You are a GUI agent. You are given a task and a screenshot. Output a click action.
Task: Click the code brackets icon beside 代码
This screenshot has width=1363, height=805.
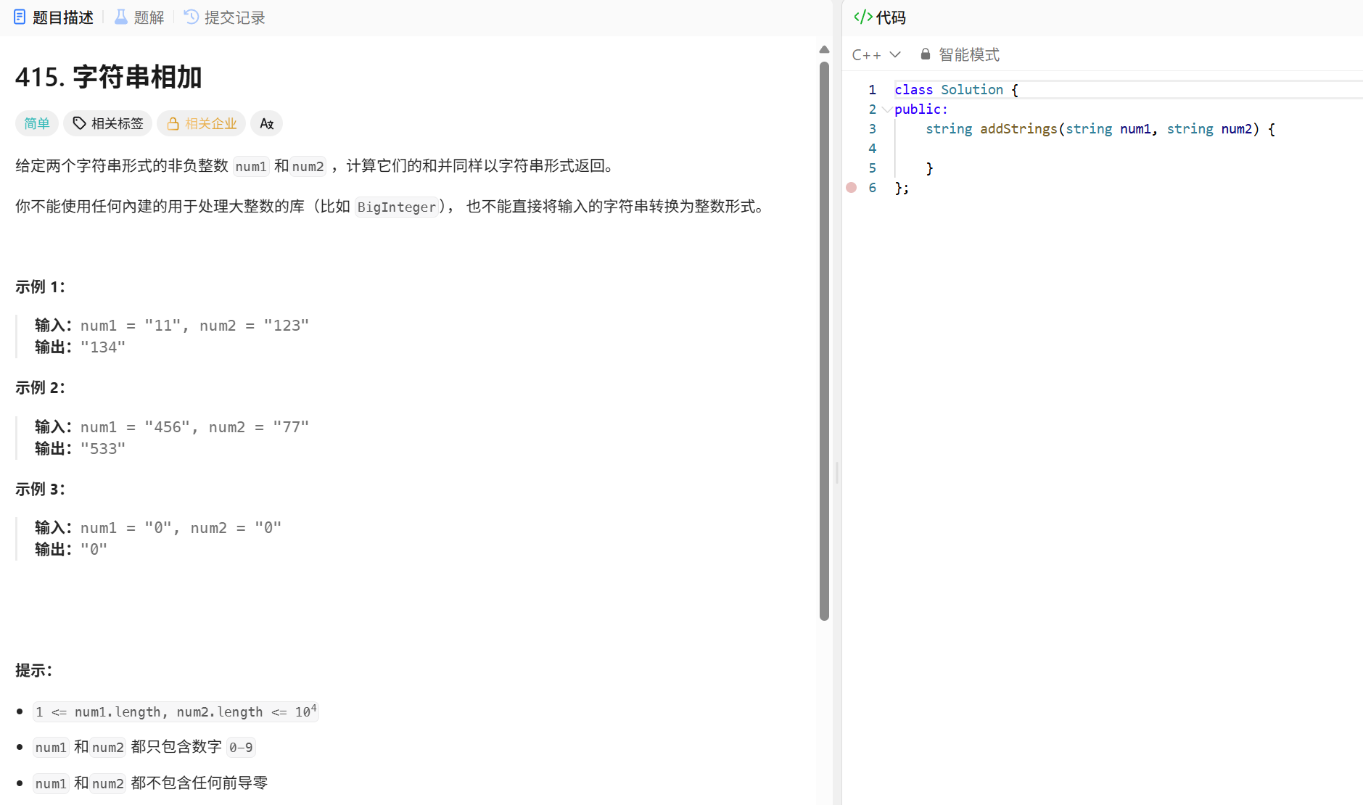862,17
